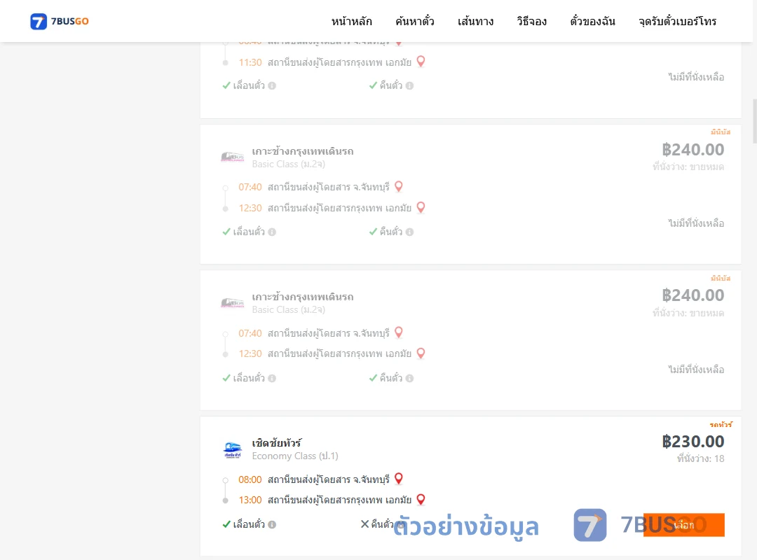Click คืนตั๋ว info icon in first เกาะช้าง card
This screenshot has width=757, height=560.
tap(410, 232)
